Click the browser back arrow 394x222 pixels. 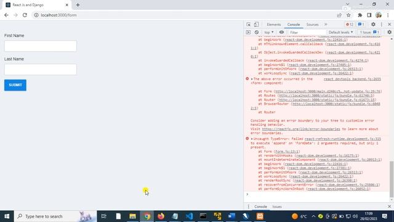coord(6,15)
